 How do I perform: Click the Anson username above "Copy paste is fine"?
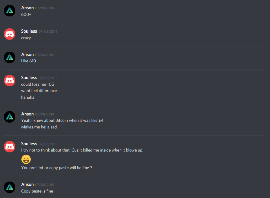coord(28,184)
